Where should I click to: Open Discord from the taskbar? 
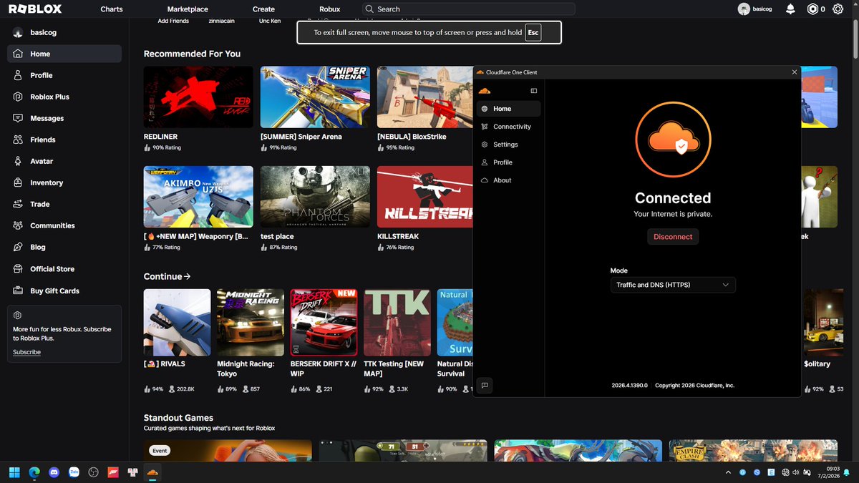tap(53, 472)
